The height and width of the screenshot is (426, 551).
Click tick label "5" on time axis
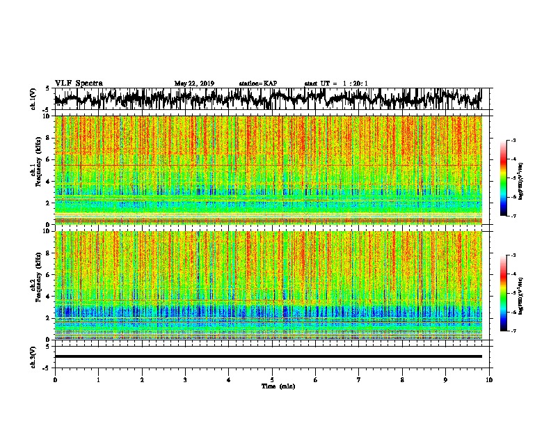[272, 379]
